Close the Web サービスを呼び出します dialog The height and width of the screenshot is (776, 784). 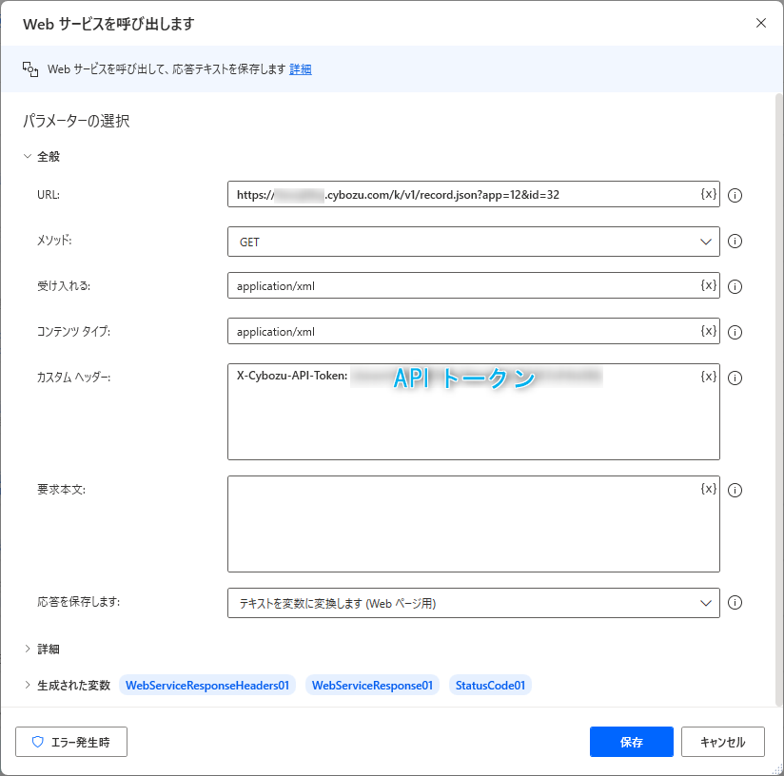coord(761,23)
